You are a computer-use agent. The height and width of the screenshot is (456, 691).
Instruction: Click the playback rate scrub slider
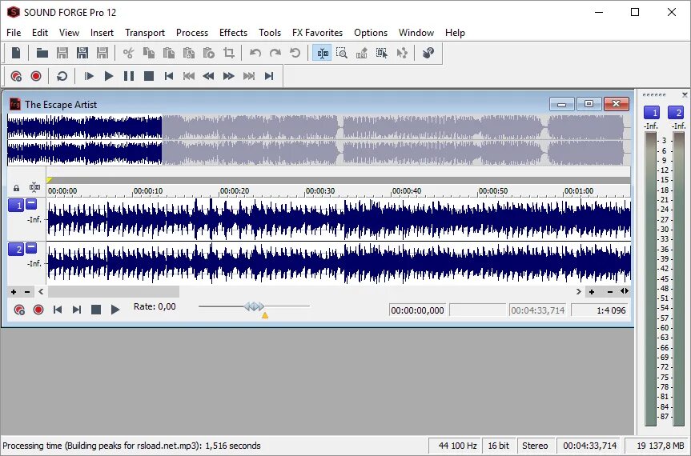click(255, 306)
